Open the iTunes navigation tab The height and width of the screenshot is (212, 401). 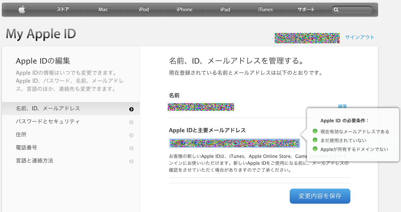[266, 10]
